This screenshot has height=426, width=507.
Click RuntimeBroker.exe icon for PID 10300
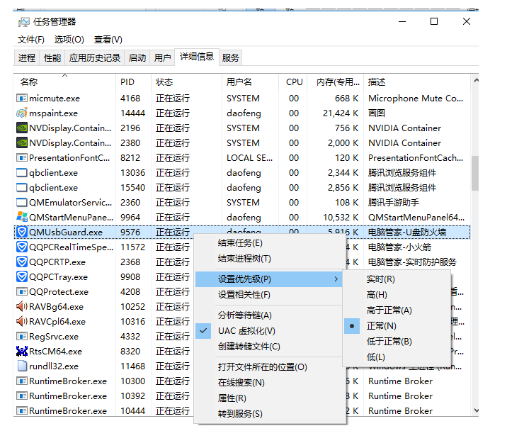pyautogui.click(x=22, y=381)
